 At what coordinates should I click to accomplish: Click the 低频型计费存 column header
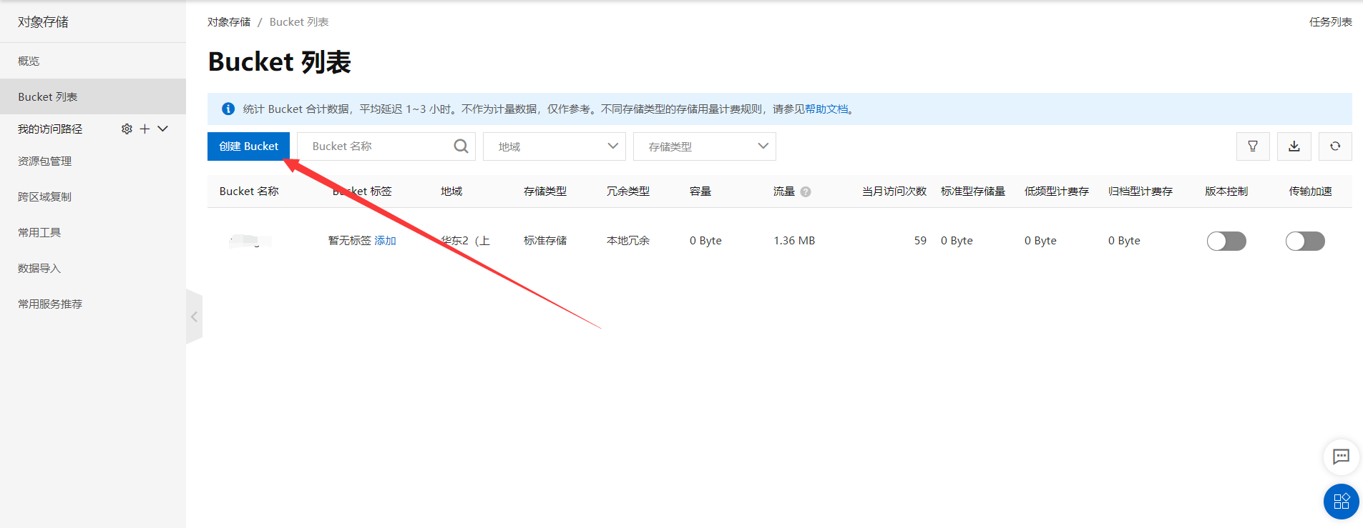pyautogui.click(x=1057, y=191)
